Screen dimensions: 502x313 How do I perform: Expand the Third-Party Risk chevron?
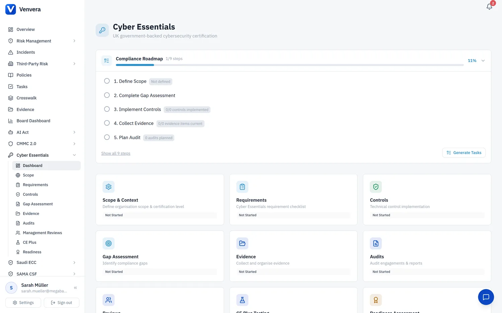coord(74,64)
